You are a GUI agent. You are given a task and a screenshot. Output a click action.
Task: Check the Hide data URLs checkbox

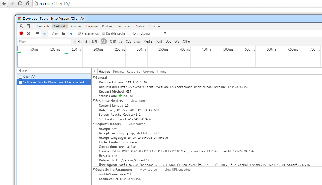tap(75, 41)
